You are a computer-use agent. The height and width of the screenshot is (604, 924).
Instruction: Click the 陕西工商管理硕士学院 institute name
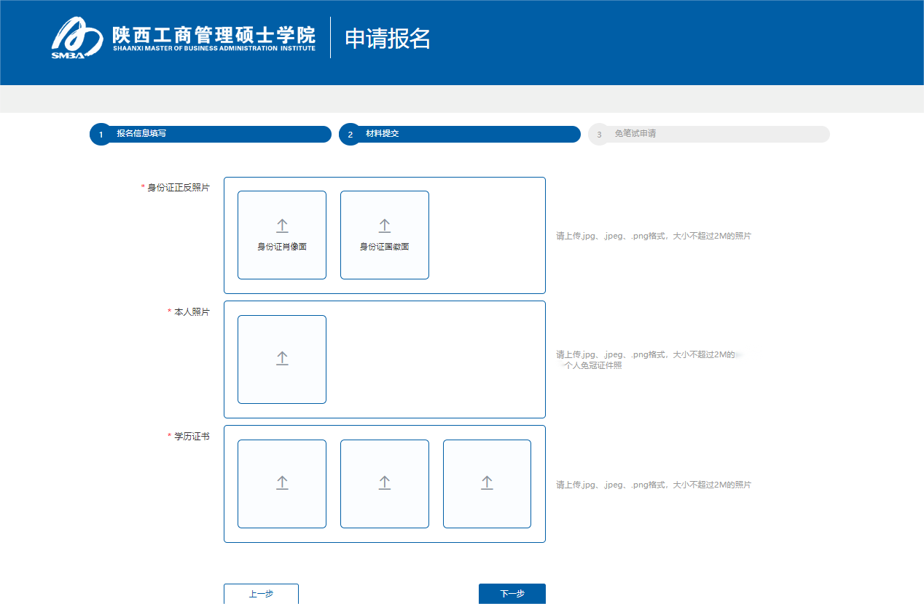click(214, 35)
